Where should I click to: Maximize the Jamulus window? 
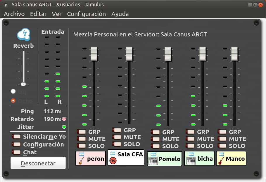255,5
